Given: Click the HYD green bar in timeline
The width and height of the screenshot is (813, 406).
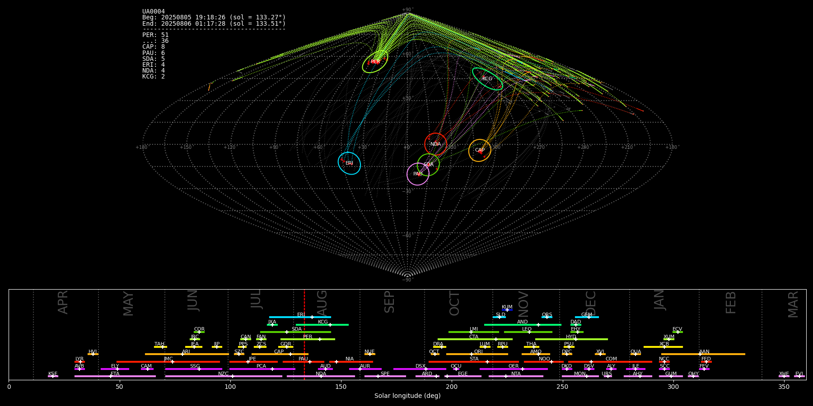Looking at the screenshot, I should (x=571, y=339).
